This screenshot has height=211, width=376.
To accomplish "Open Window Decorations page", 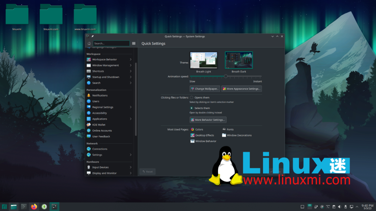I will tap(237, 135).
